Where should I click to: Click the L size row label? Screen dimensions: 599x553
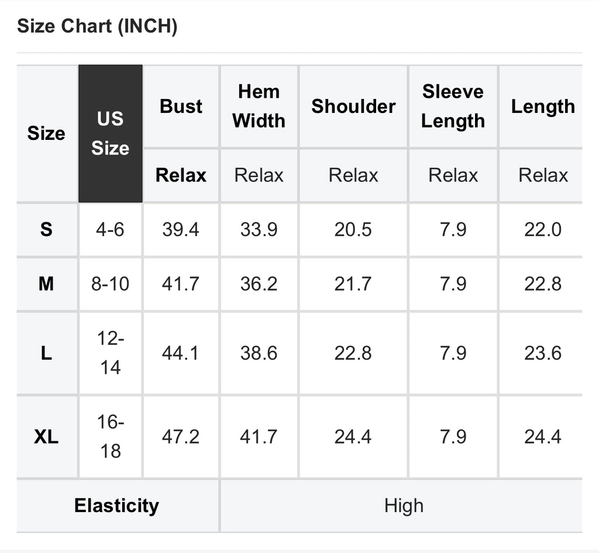coord(46,353)
